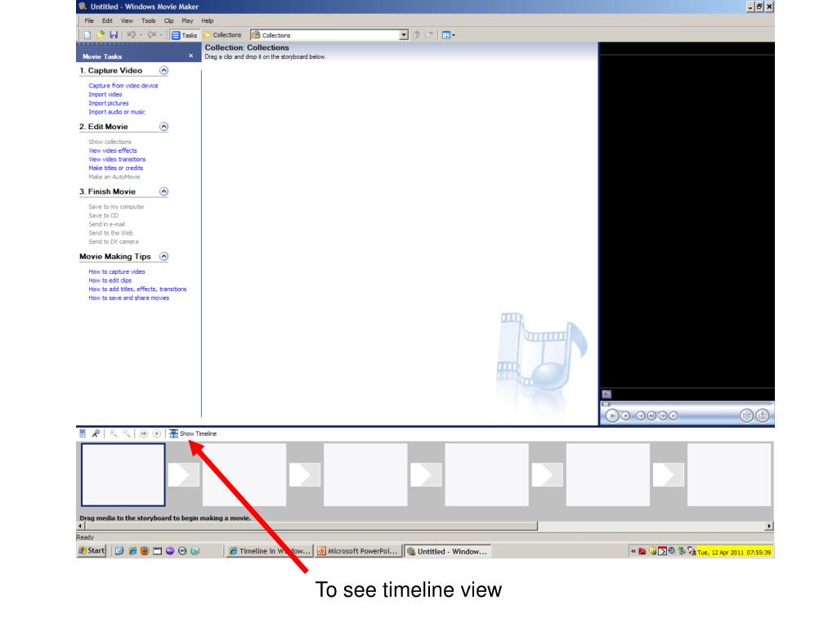Collapse the 3. Finish Movie section
Screen dimensions: 837x628
pyautogui.click(x=163, y=191)
